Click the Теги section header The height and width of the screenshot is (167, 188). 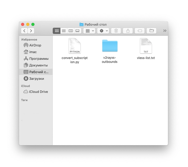pyautogui.click(x=24, y=100)
